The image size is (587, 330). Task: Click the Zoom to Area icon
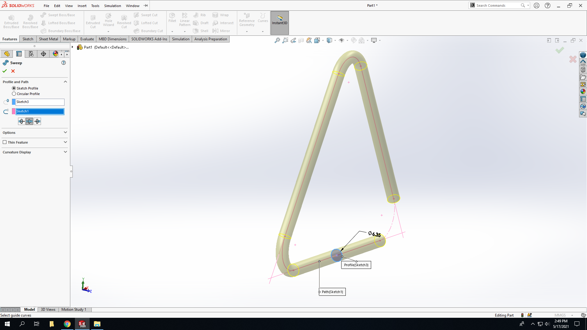(x=285, y=40)
